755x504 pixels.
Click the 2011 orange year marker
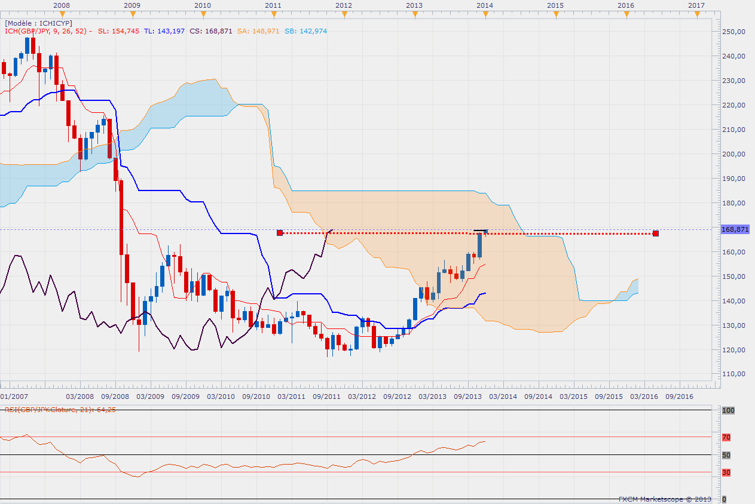tap(273, 14)
